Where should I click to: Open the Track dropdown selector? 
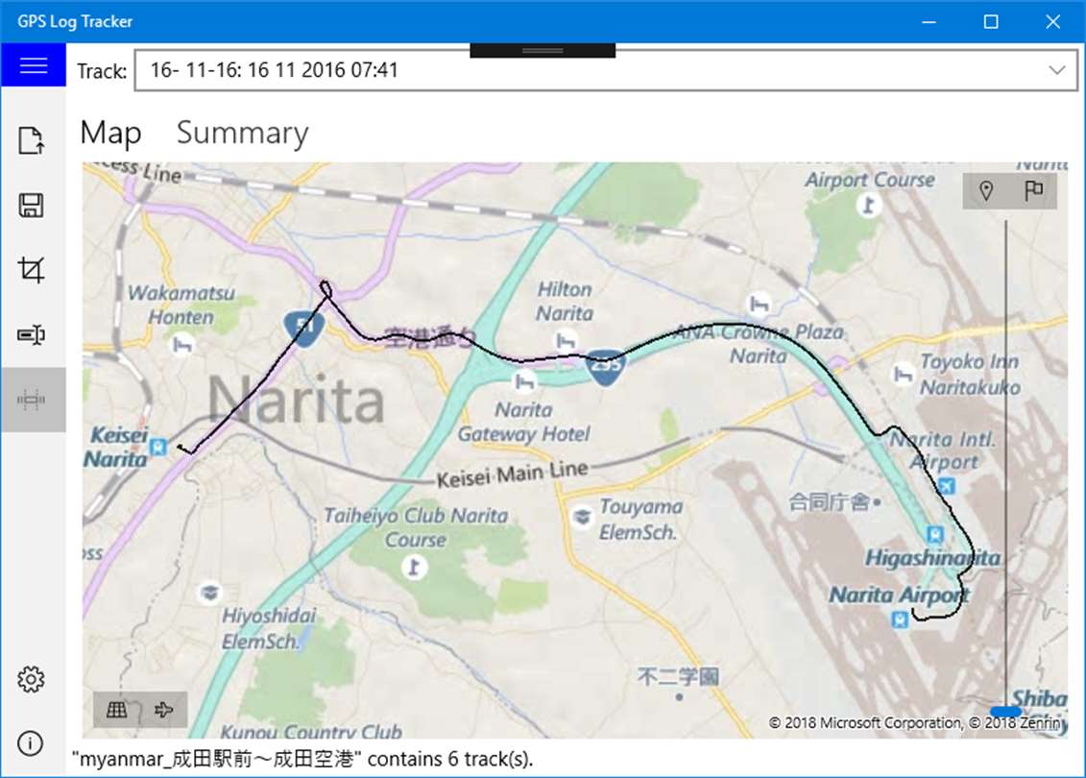click(x=605, y=70)
